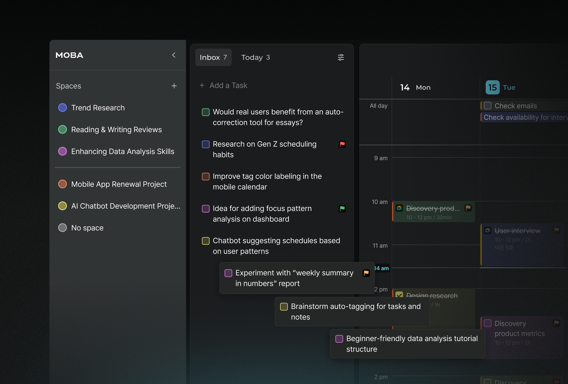This screenshot has width=568, height=384.
Task: Switch to the Today tab
Action: (256, 57)
